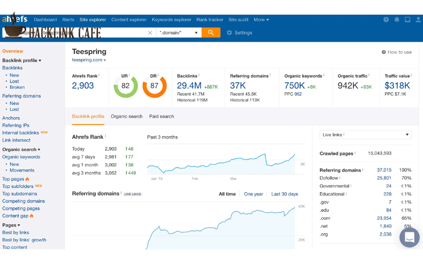Switch to the Paid search tab

pos(162,116)
